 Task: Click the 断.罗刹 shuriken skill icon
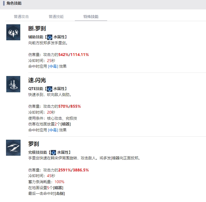(x=13, y=32)
